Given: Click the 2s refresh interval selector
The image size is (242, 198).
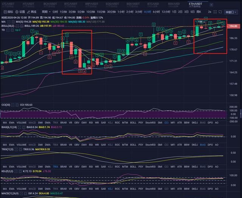Looking at the screenshot, I should [209, 12].
